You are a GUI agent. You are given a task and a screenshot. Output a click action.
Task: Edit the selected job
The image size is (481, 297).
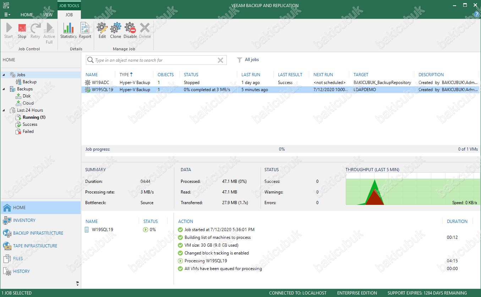102,31
